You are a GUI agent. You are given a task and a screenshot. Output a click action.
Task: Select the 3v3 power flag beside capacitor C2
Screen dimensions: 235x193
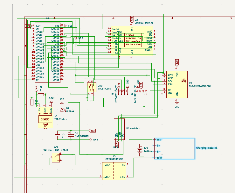(x=92, y=131)
